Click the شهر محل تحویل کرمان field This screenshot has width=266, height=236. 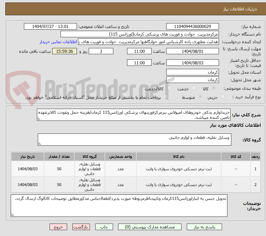click(192, 80)
